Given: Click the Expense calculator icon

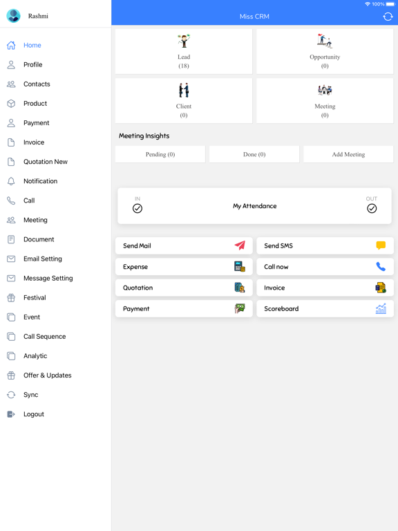Looking at the screenshot, I should tap(240, 266).
